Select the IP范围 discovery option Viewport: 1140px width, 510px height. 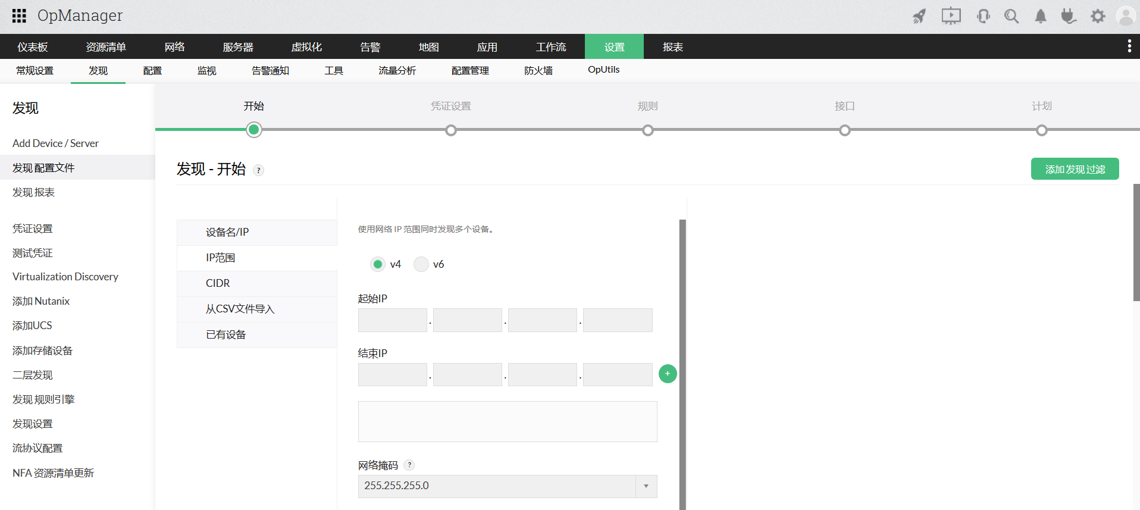[x=257, y=258]
